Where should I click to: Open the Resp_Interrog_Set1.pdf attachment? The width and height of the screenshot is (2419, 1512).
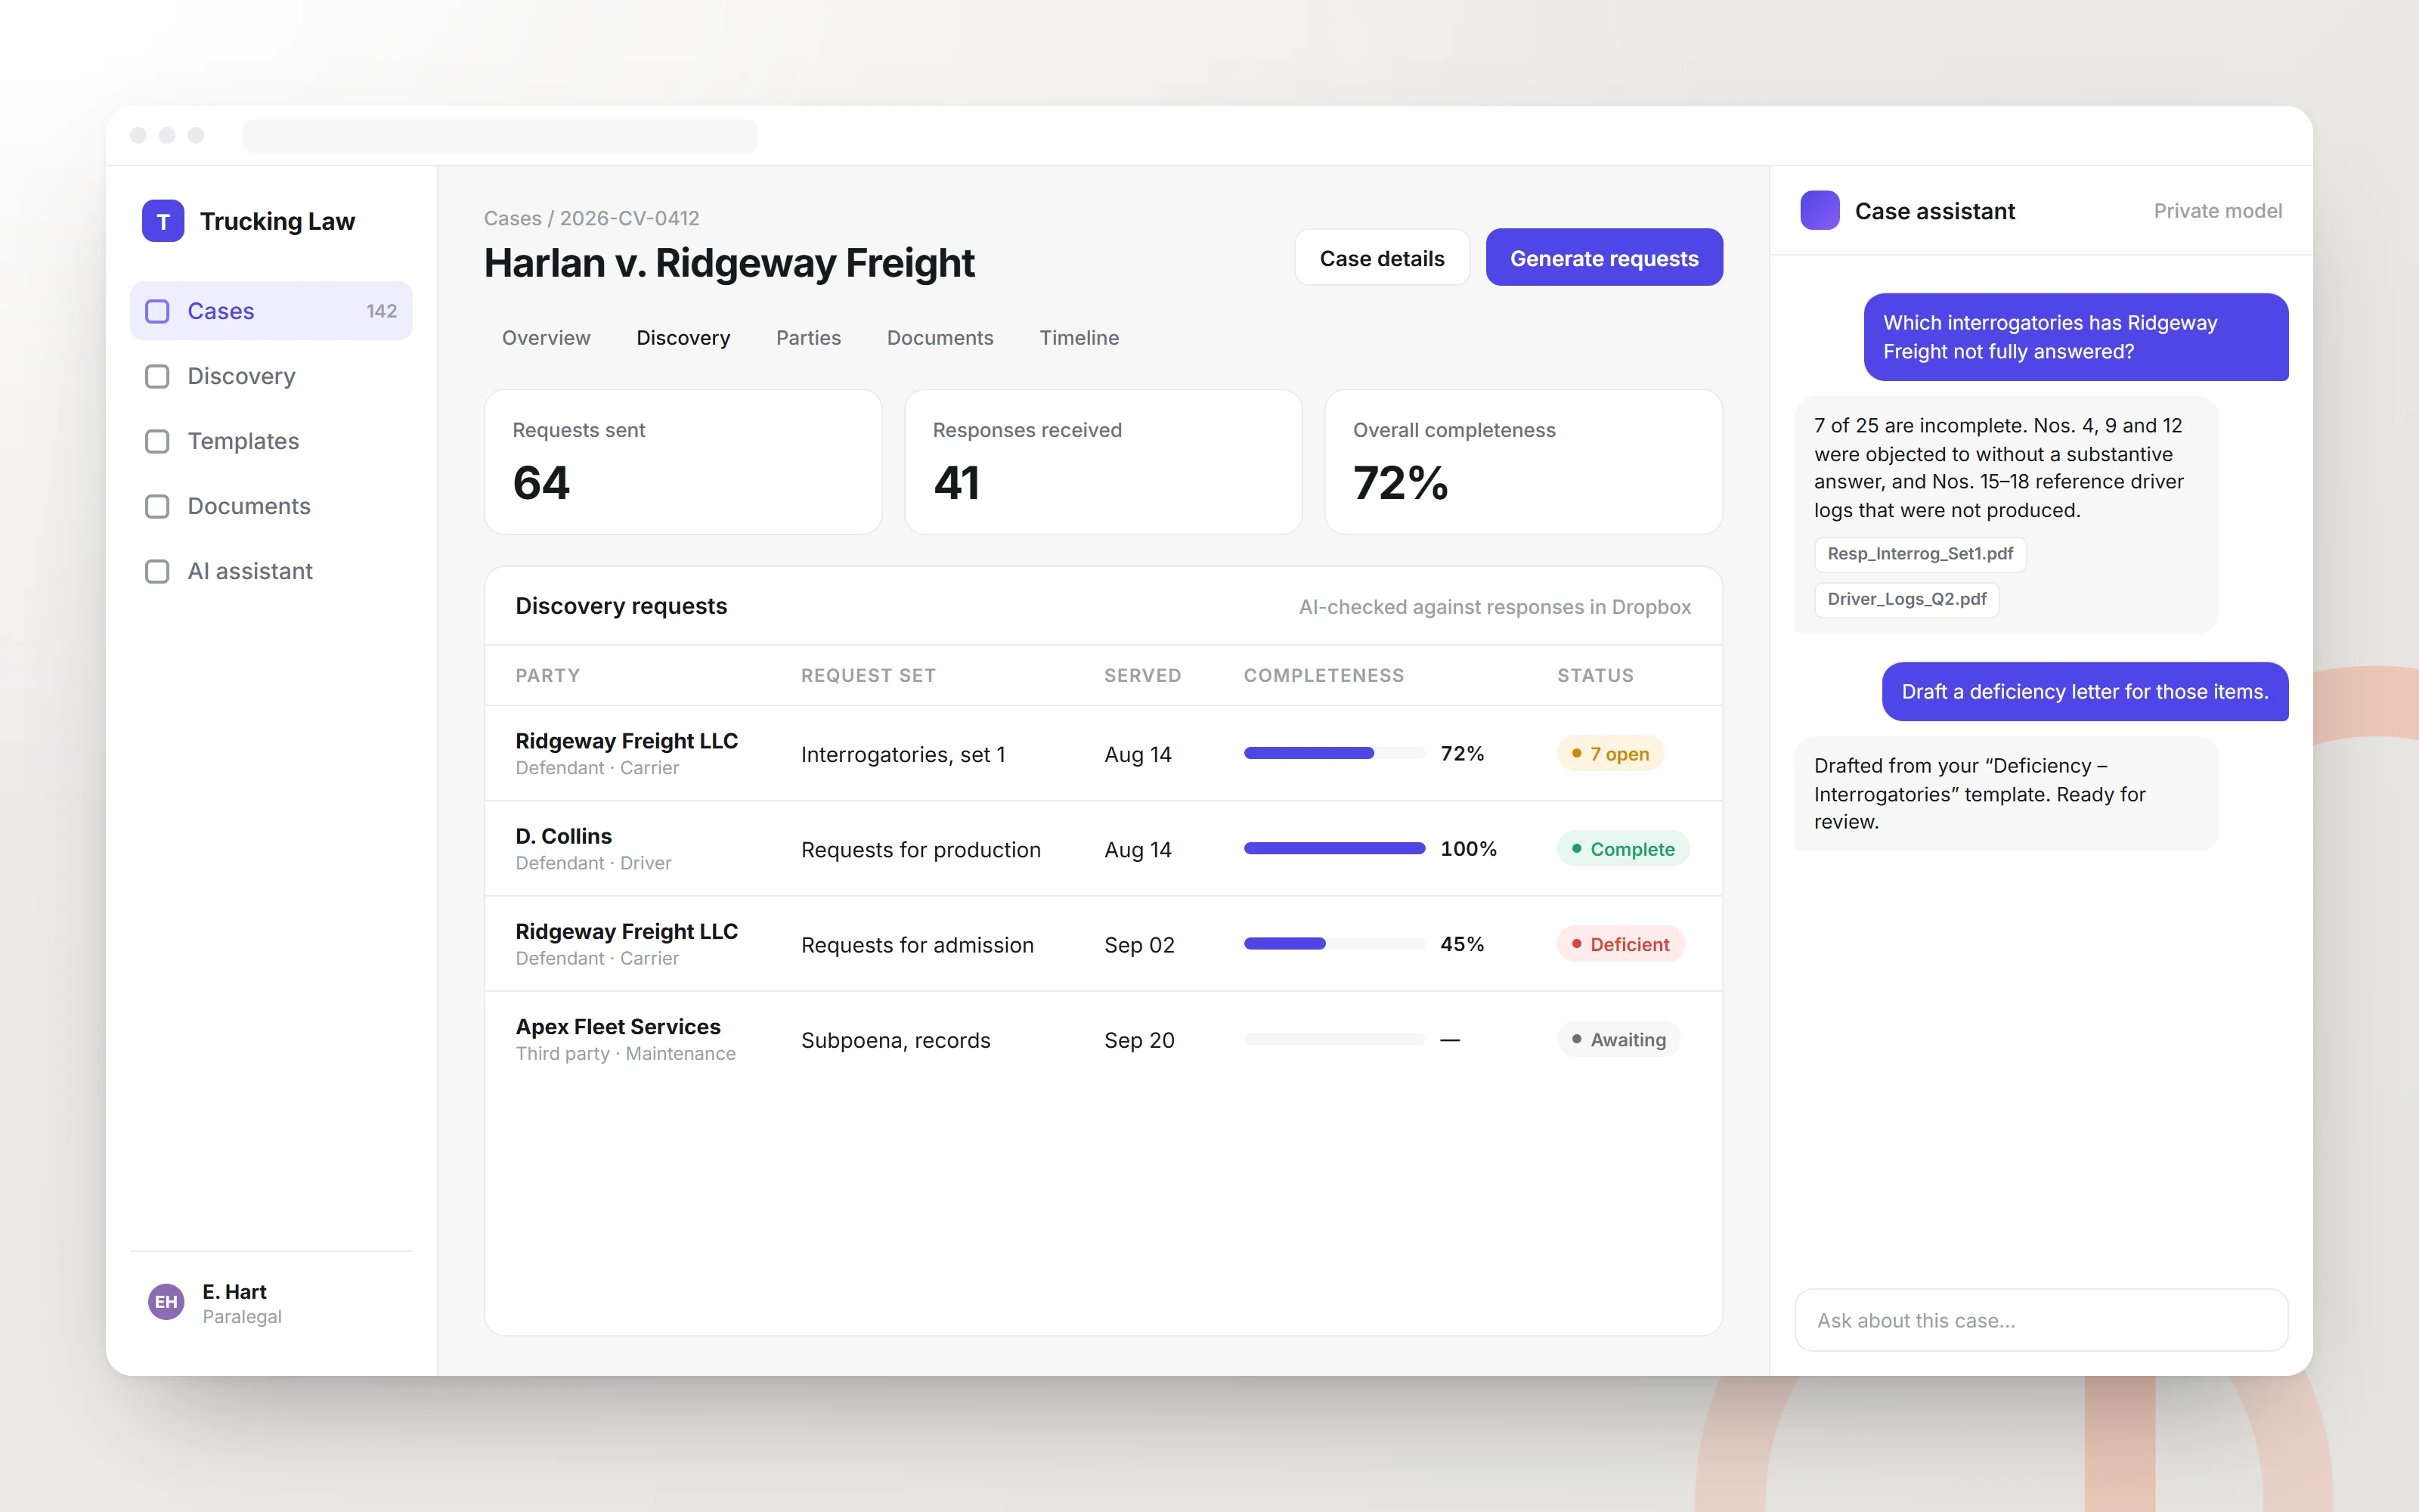(x=1920, y=554)
